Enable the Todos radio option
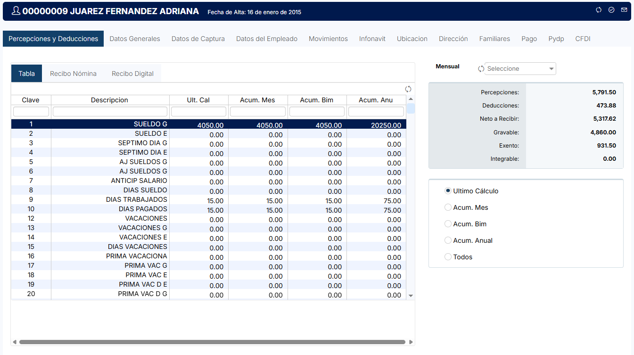 [448, 257]
